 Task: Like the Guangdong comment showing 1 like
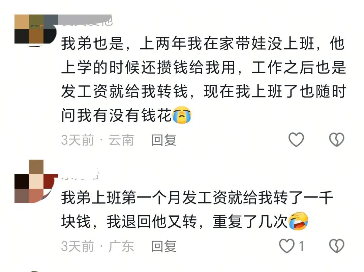[287, 246]
